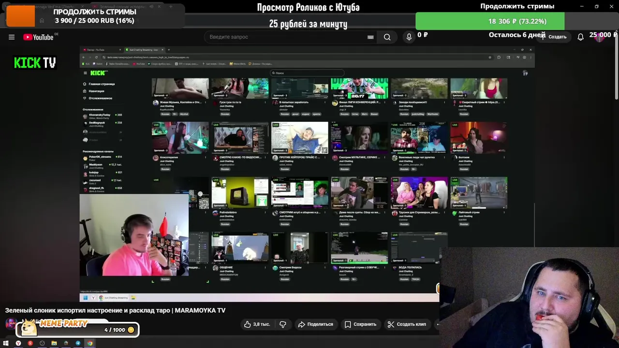Viewport: 619px width, 348px height.
Task: Click 'Создать клип' scissors button
Action: pos(407,324)
